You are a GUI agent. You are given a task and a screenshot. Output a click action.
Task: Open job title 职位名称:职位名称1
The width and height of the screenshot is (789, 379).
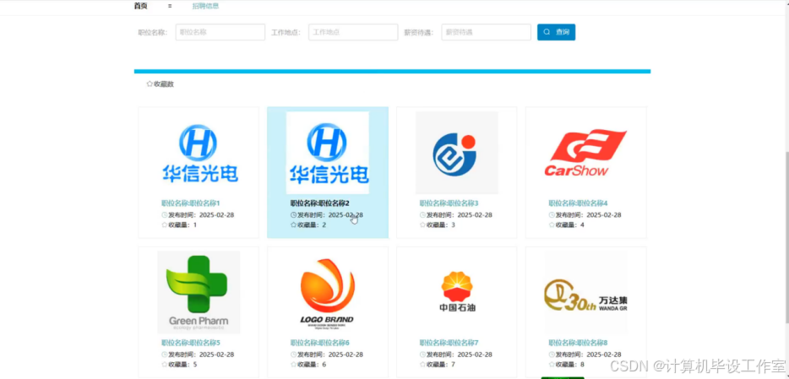tap(191, 203)
